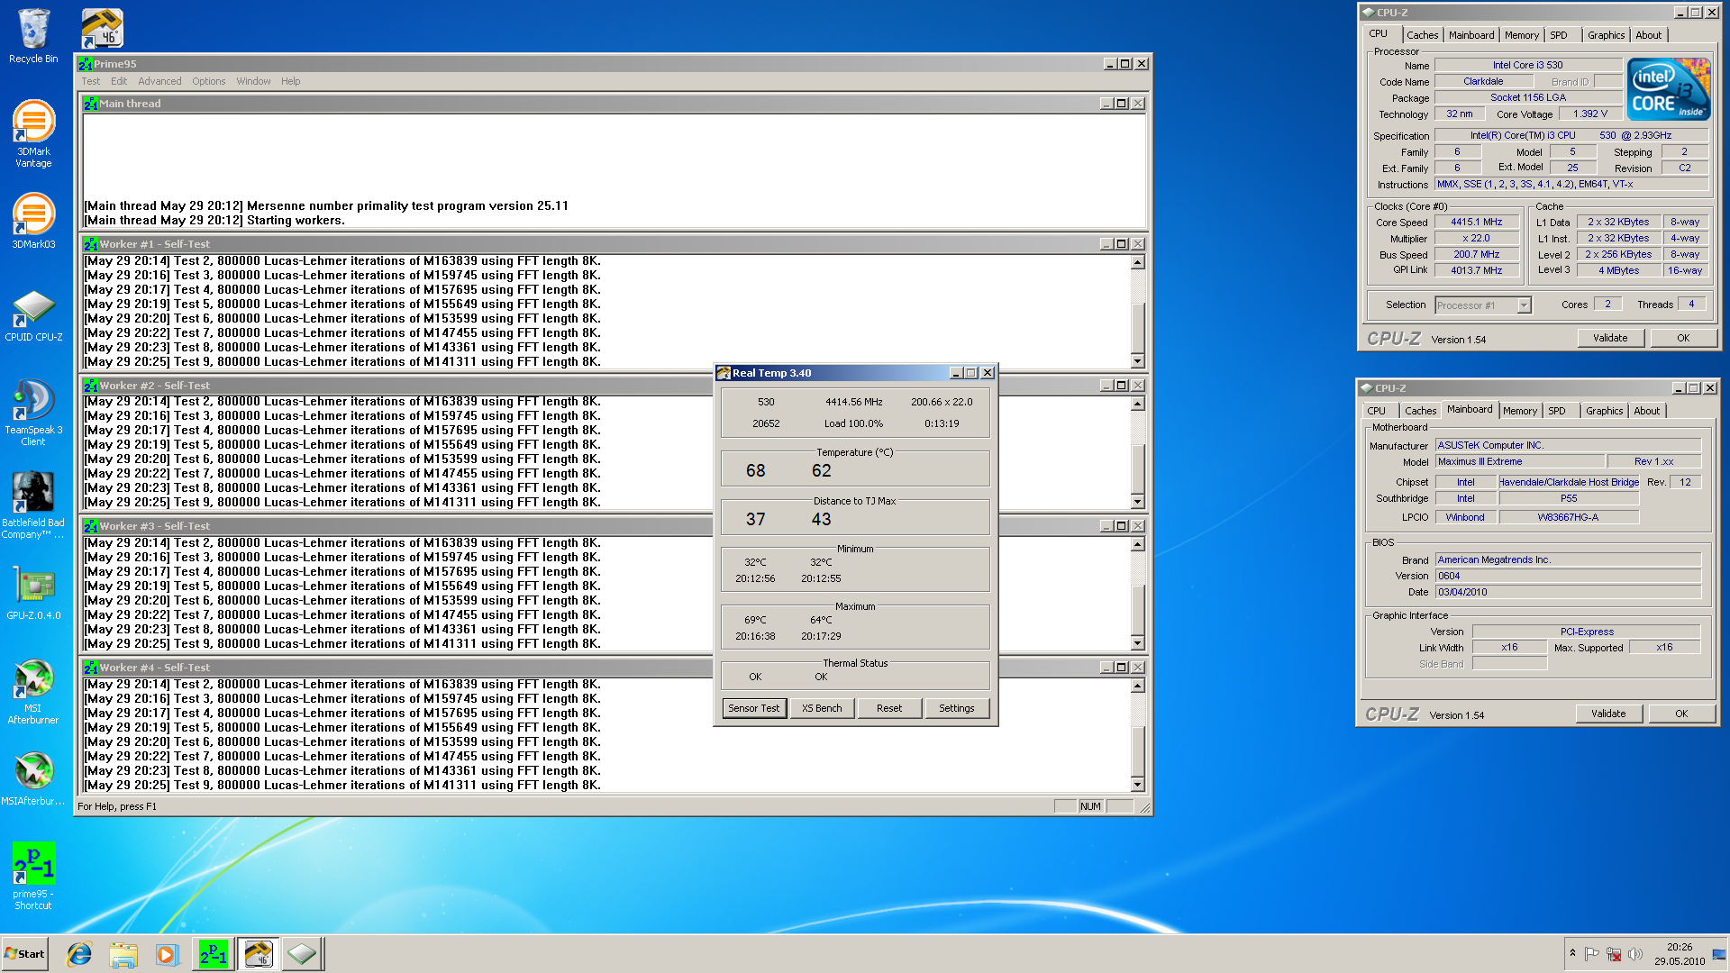Open Action Center flag tray icon
The height and width of the screenshot is (973, 1730).
(1591, 954)
